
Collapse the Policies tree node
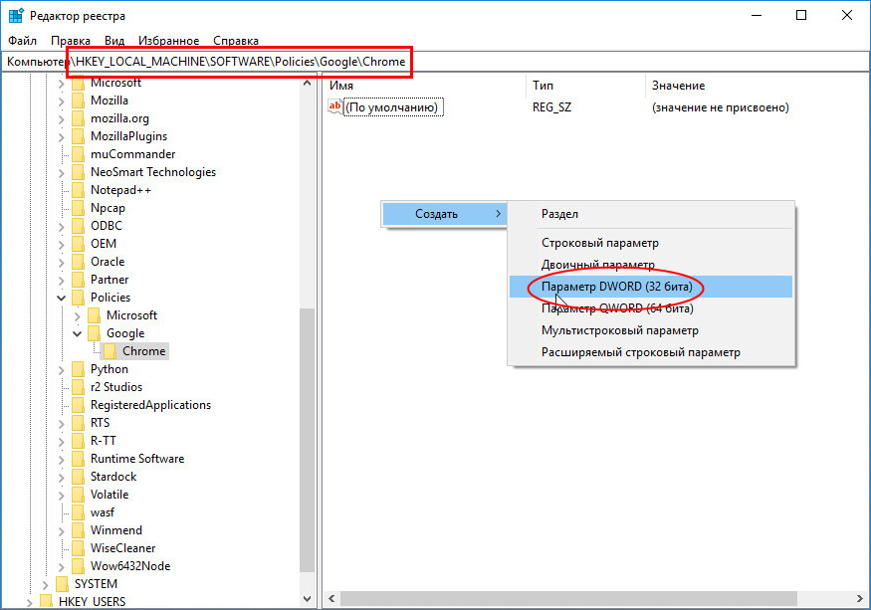pos(61,298)
